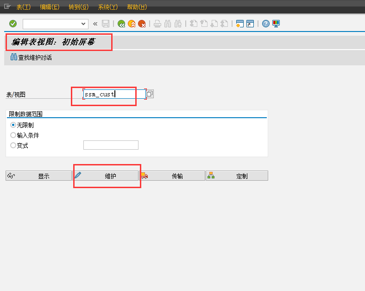Select the 无限制 radio button
The image size is (365, 291).
click(13, 125)
